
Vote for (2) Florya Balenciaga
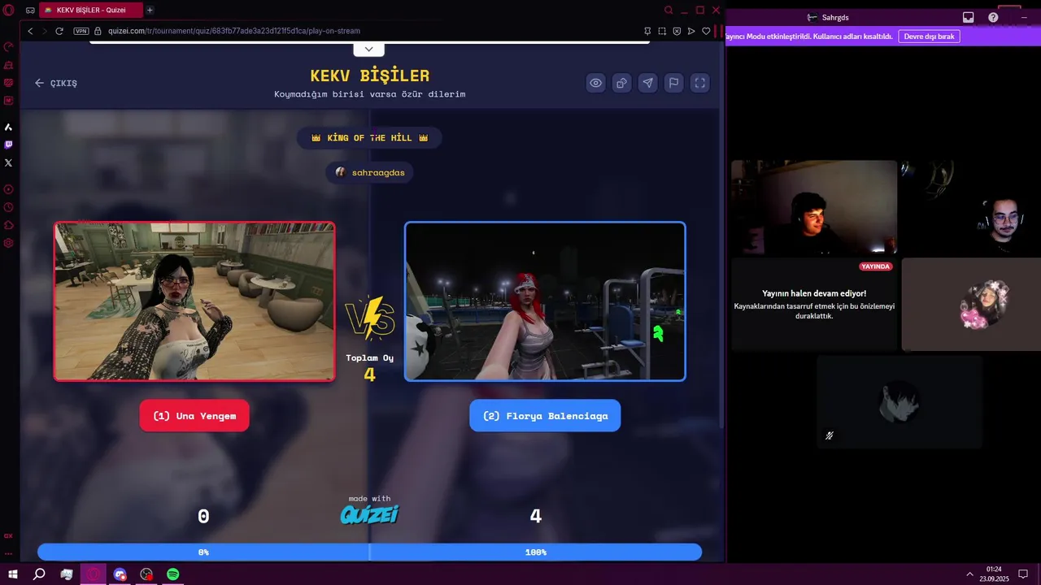click(x=545, y=415)
